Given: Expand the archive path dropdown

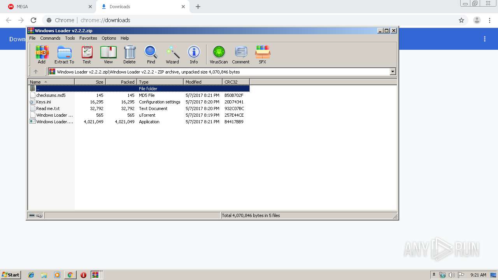Looking at the screenshot, I should point(393,72).
